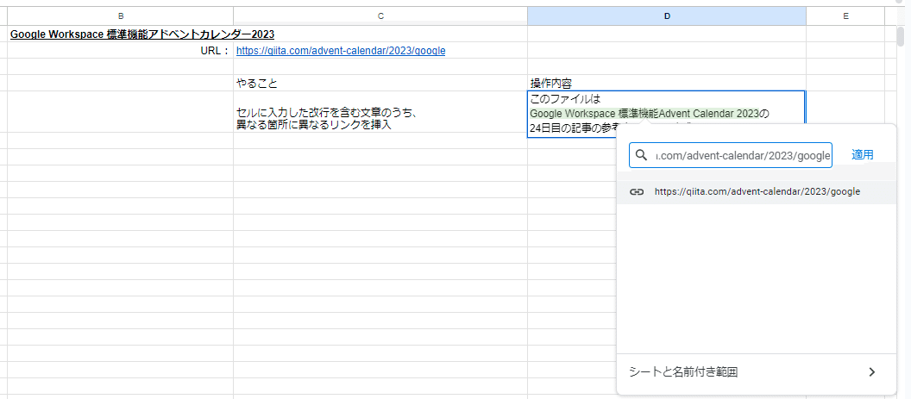Screen dimensions: 911x399
Task: Select column B header
Action: 120,16
